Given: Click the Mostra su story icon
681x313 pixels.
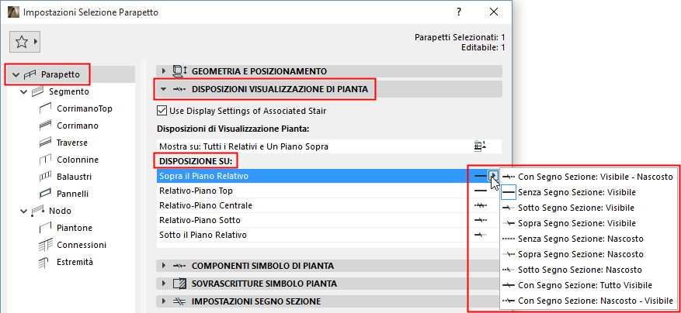Looking at the screenshot, I should click(479, 146).
